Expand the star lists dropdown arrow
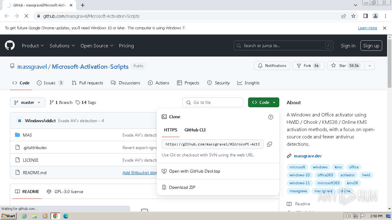This screenshot has width=392, height=220. pos(370,66)
